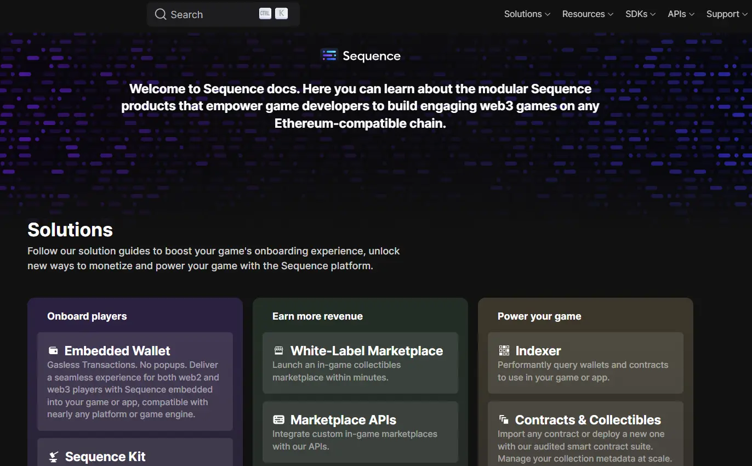Click the Sequence Kit icon
752x466 pixels.
click(x=54, y=457)
